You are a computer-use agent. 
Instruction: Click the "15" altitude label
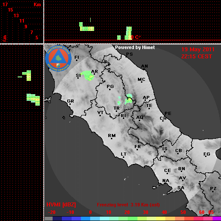(x=11, y=10)
